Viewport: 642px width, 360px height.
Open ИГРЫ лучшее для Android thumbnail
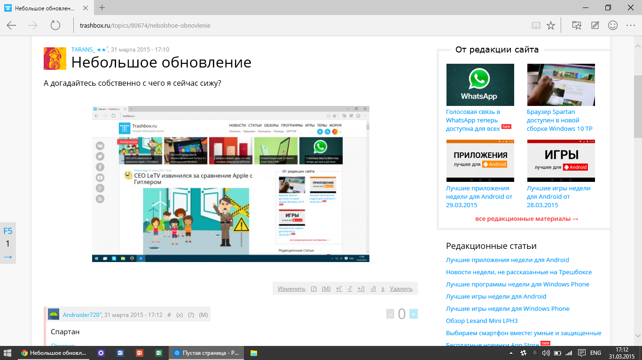tap(561, 161)
